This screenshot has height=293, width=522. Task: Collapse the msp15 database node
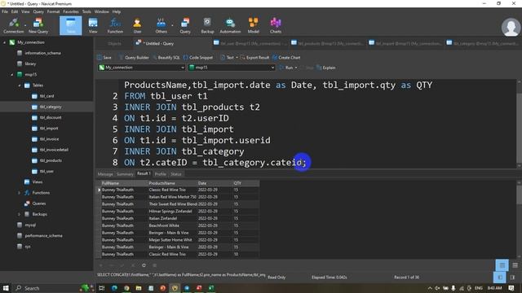[x=12, y=74]
